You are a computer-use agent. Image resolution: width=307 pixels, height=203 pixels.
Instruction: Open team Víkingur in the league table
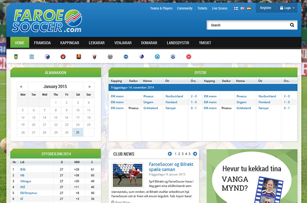26,181
